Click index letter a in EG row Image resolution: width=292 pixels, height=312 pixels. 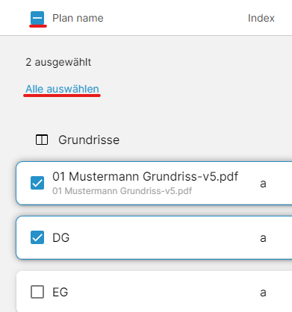(263, 293)
